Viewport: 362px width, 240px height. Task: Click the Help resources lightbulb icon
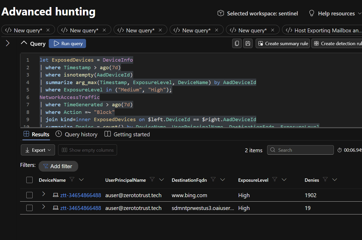point(311,13)
